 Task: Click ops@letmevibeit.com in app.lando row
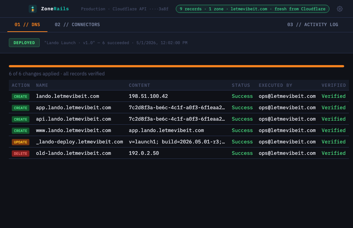287,108
